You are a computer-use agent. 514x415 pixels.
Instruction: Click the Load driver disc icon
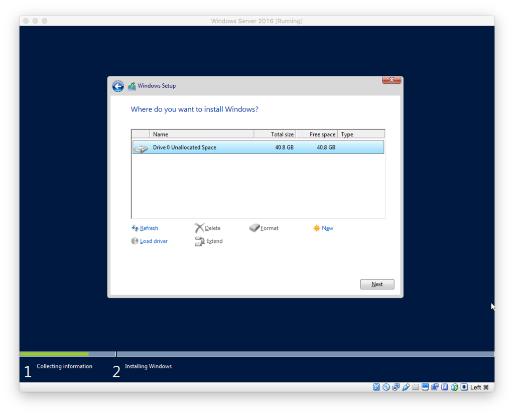click(x=135, y=241)
